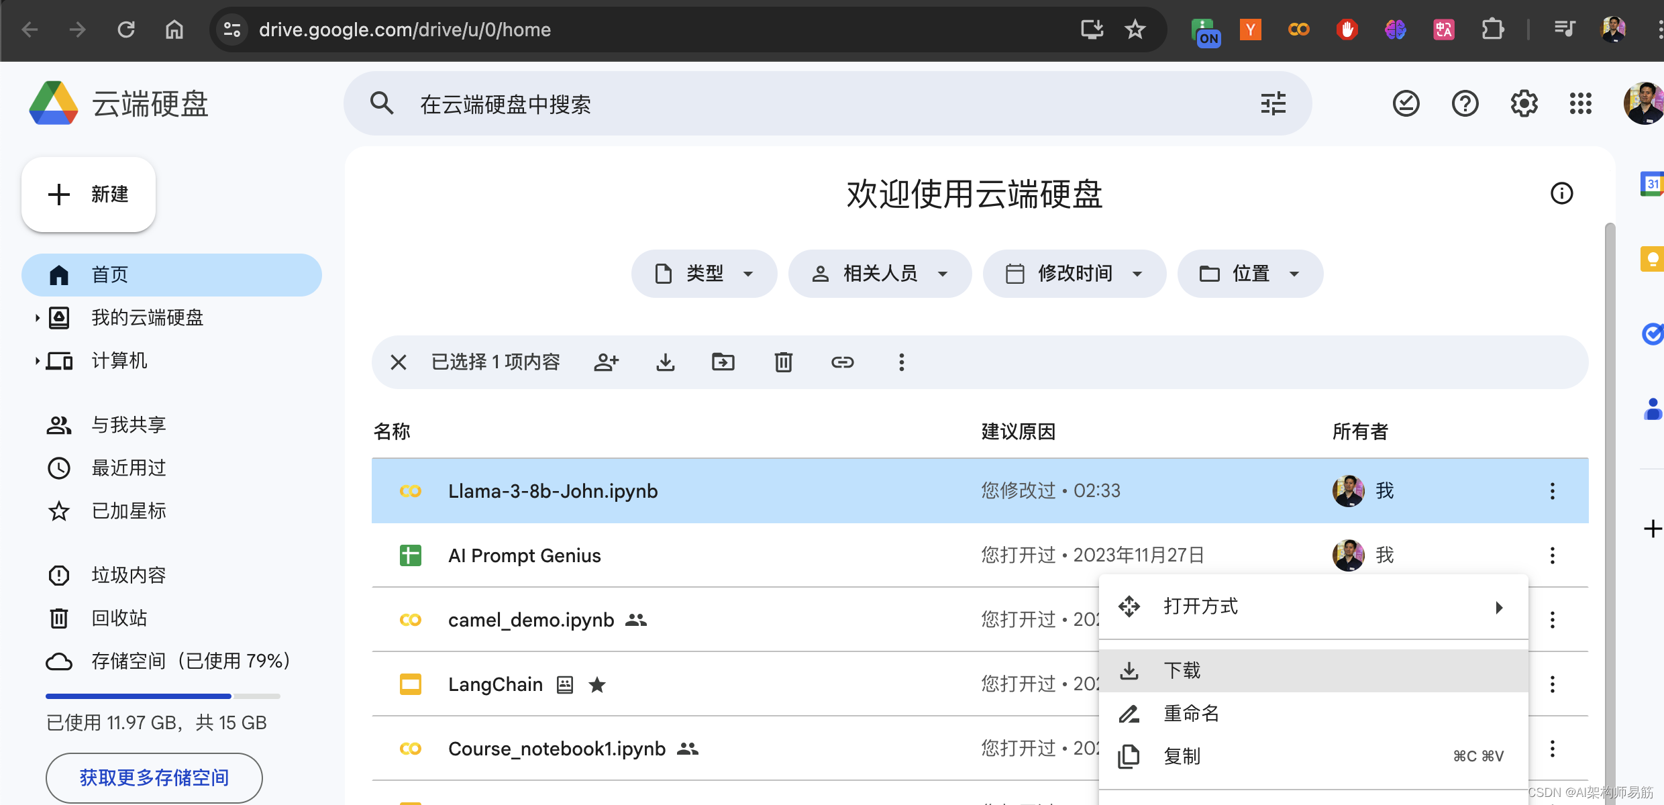Screen dimensions: 1664x805
Task: Open the view details info icon
Action: tap(1561, 193)
